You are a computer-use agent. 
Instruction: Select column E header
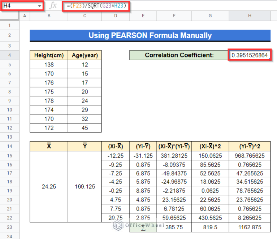[143, 16]
